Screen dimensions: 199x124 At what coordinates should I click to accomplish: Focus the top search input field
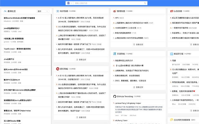click(x=109, y=3)
